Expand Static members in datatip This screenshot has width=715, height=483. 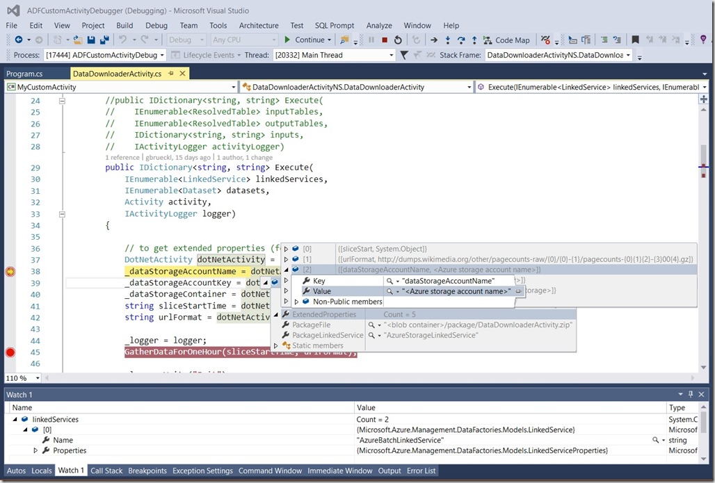(x=276, y=346)
